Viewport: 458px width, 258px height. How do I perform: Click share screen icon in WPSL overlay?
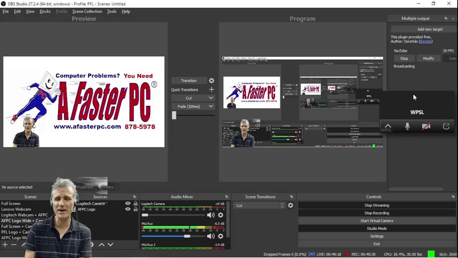point(446,126)
